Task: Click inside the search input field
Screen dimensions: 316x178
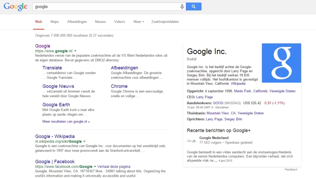Action: pos(105,6)
